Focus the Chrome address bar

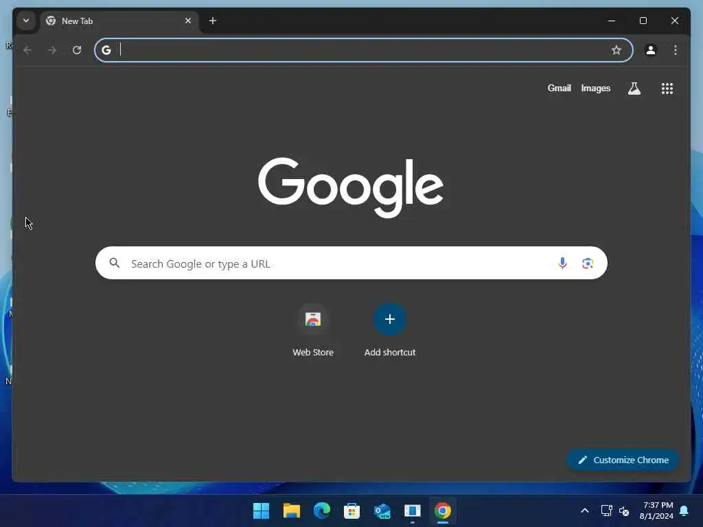[x=364, y=50]
